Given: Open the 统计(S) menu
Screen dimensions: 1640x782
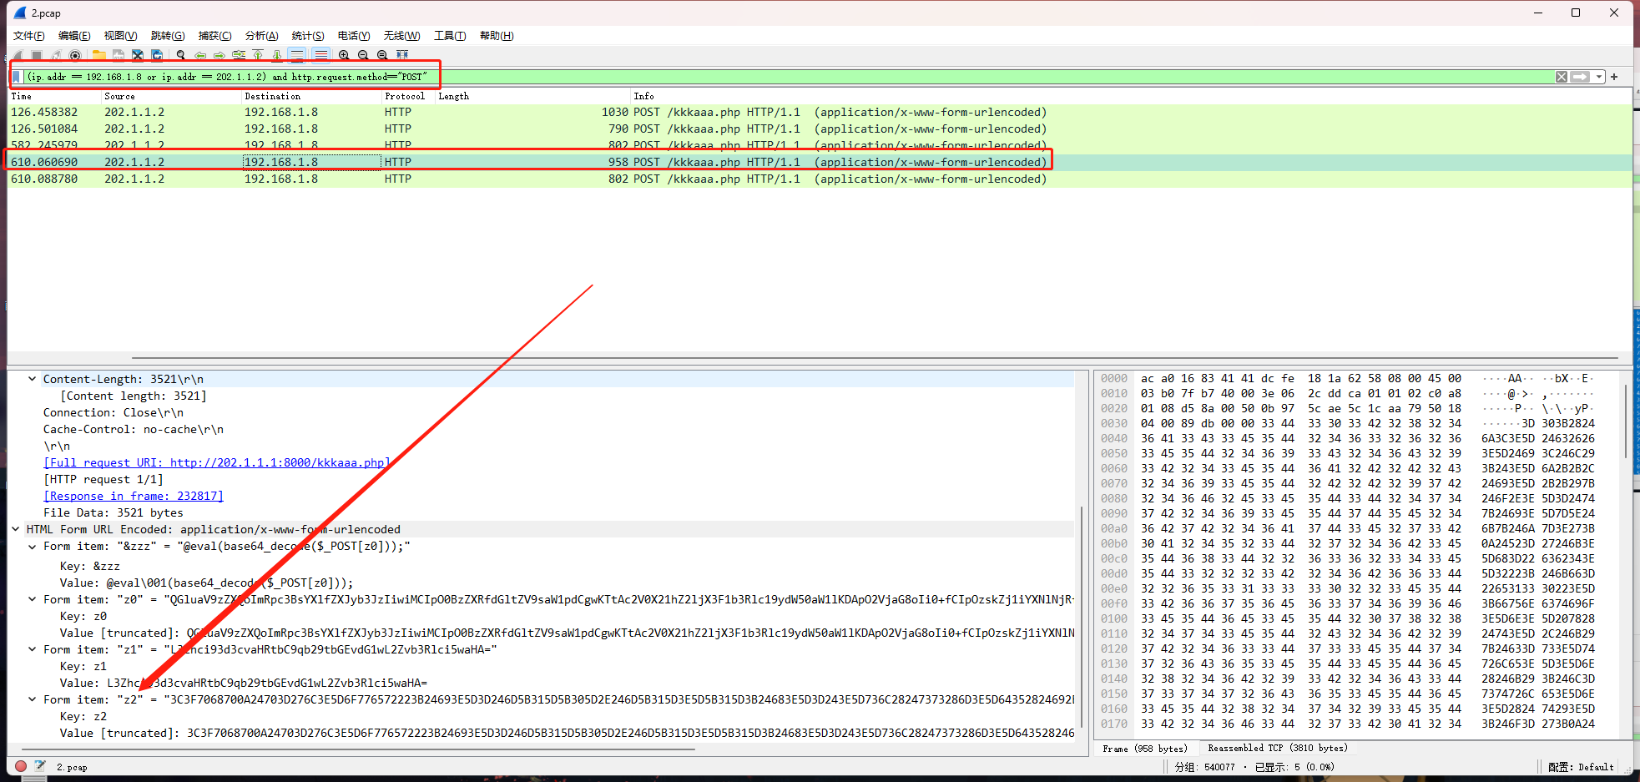Looking at the screenshot, I should click(308, 35).
